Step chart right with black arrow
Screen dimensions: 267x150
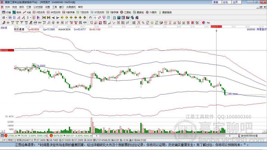click(58, 18)
